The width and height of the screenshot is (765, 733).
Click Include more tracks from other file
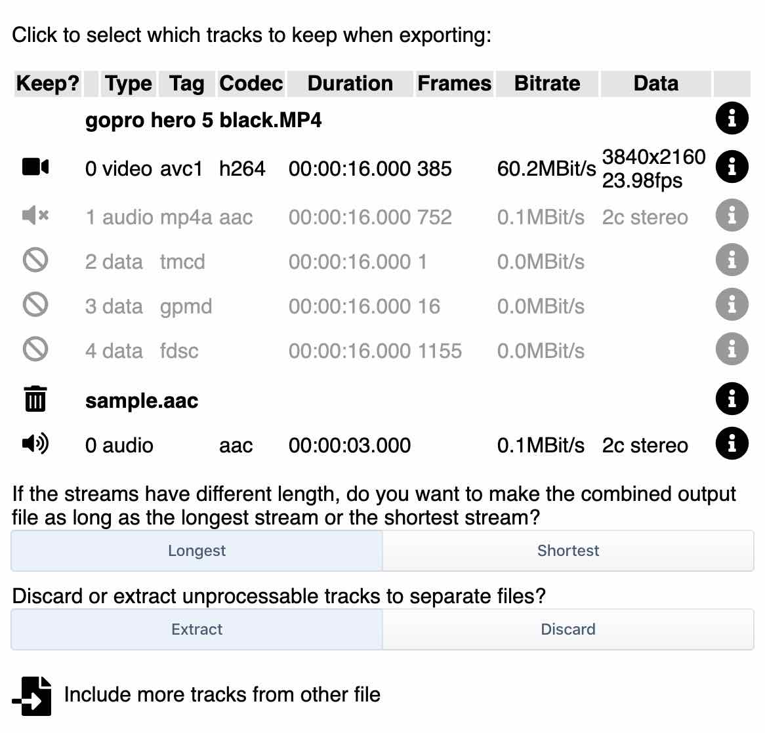pos(220,695)
